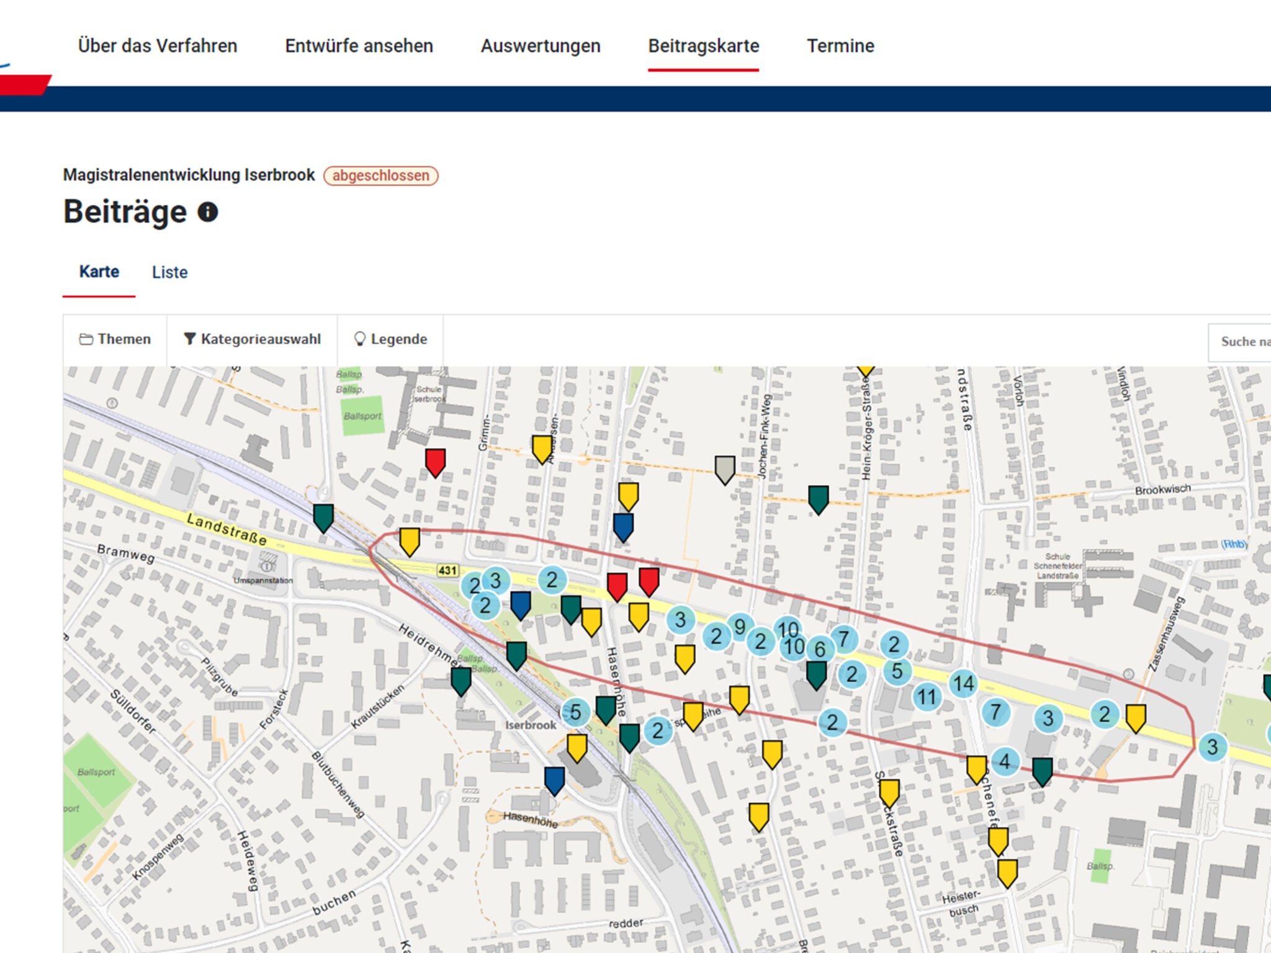Click the 431 road number sign

[x=447, y=570]
